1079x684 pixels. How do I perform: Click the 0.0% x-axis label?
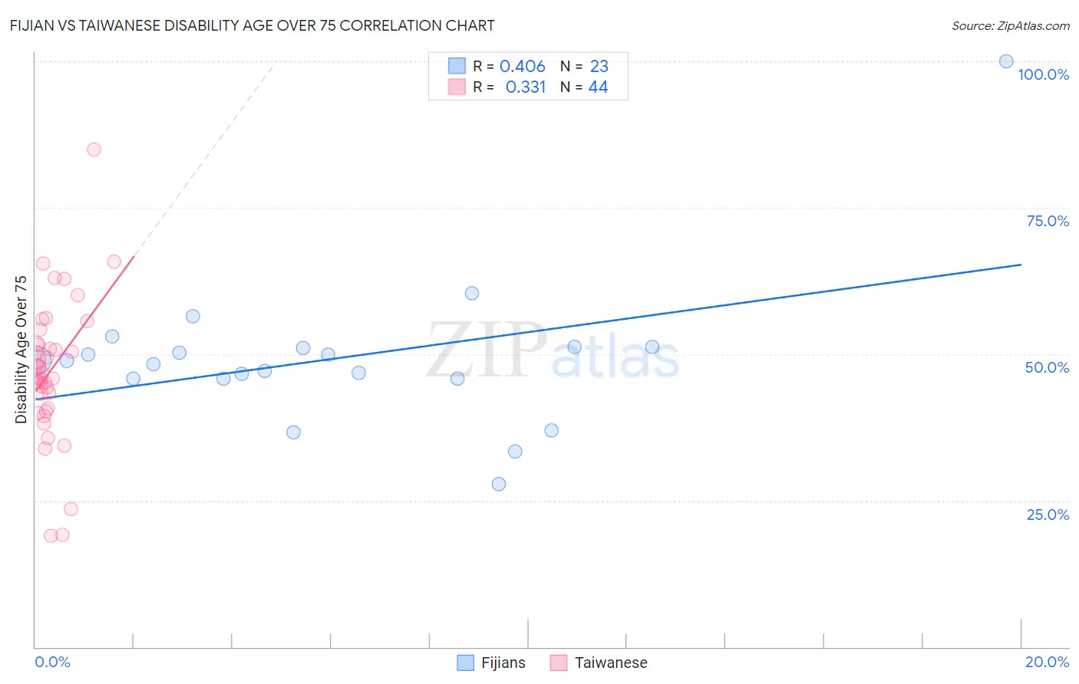pyautogui.click(x=52, y=662)
